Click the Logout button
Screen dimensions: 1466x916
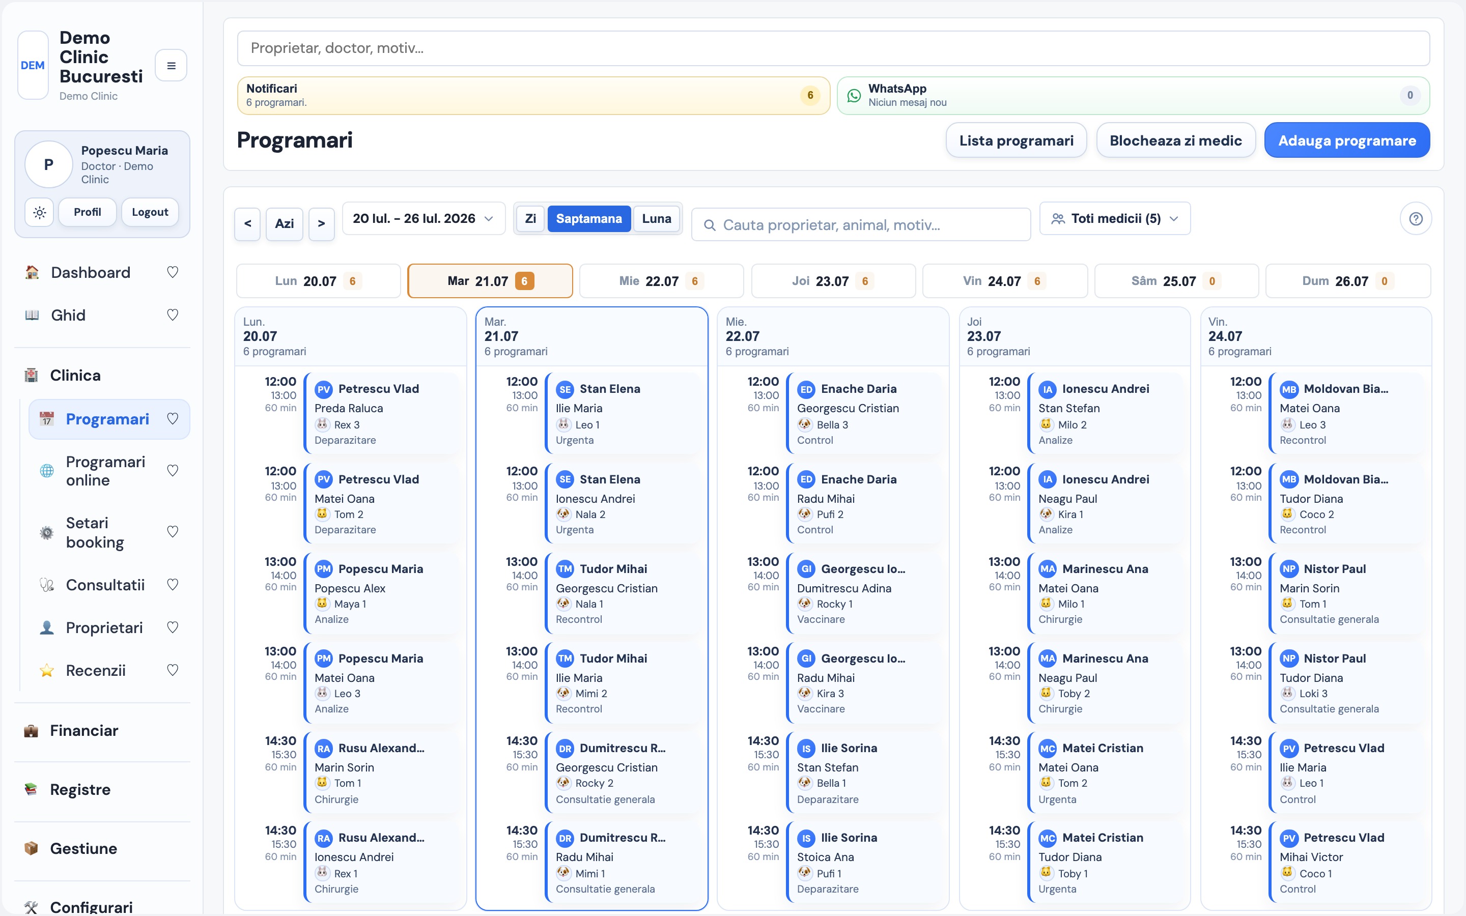coord(150,212)
